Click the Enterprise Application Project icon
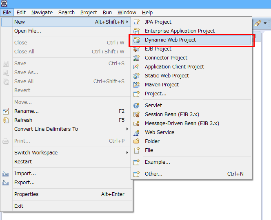The height and width of the screenshot is (220, 271). click(x=137, y=31)
